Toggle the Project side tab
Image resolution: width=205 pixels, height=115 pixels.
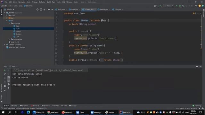point(1,12)
